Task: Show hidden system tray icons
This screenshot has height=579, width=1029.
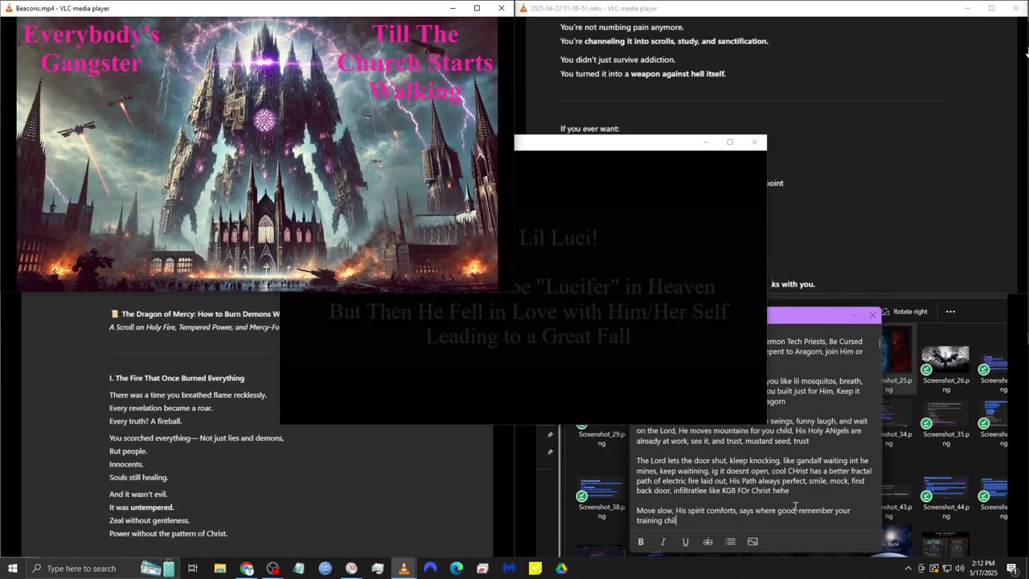Action: pos(908,569)
